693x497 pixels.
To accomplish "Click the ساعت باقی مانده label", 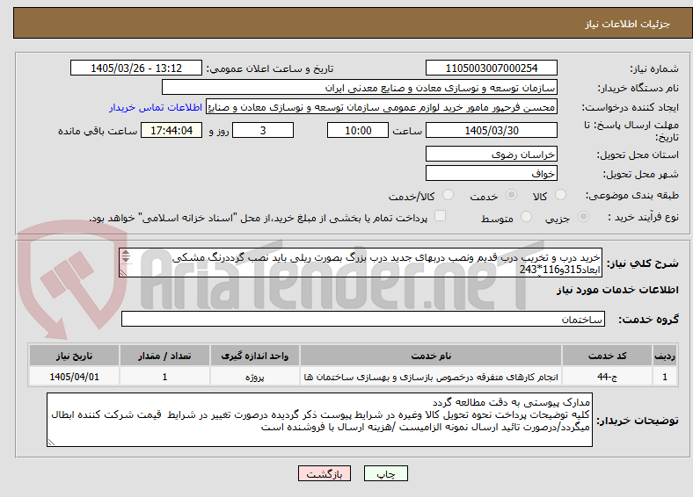I will tap(98, 131).
